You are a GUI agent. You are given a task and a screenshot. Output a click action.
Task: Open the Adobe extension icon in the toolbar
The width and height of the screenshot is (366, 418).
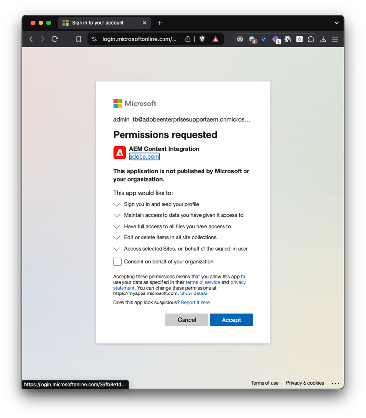tap(300, 39)
